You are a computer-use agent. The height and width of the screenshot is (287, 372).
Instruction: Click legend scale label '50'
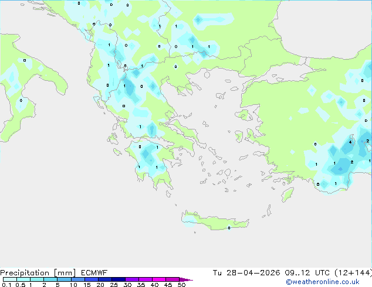tap(181, 285)
